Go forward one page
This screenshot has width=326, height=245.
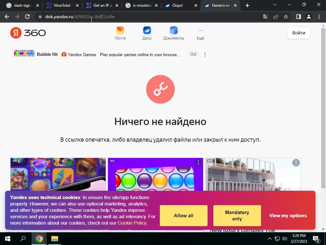pyautogui.click(x=17, y=17)
